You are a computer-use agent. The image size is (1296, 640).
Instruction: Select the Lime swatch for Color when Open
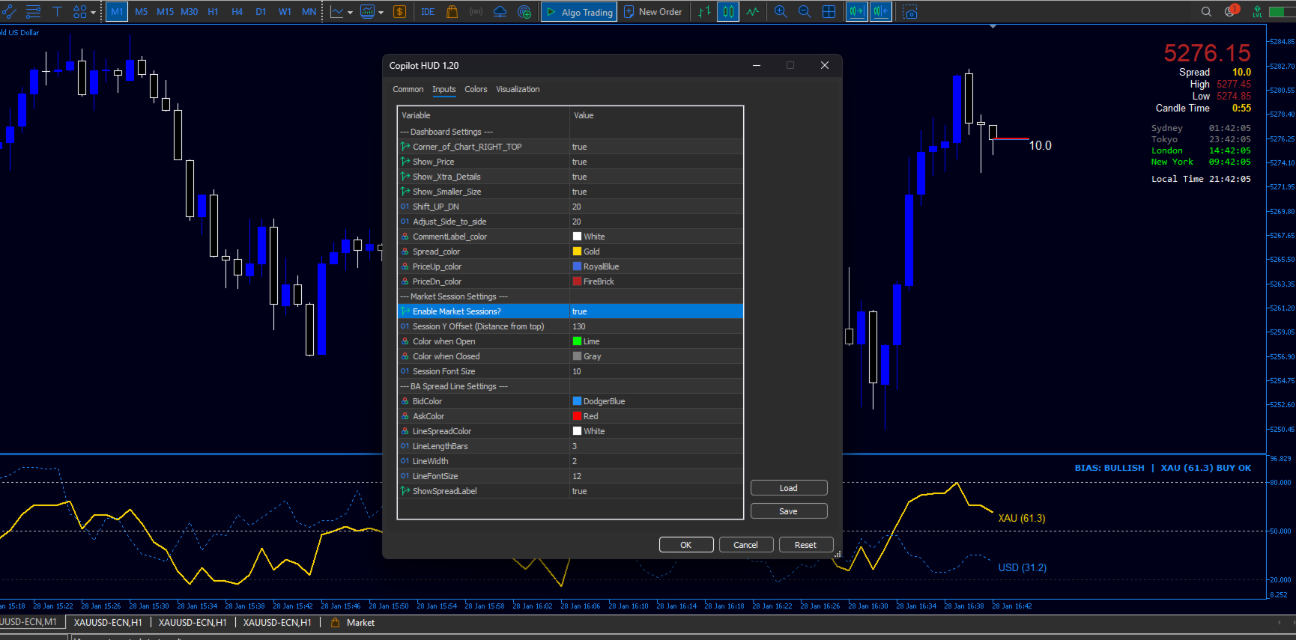(577, 341)
